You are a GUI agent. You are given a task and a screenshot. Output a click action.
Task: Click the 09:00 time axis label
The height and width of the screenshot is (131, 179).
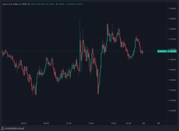46,123
